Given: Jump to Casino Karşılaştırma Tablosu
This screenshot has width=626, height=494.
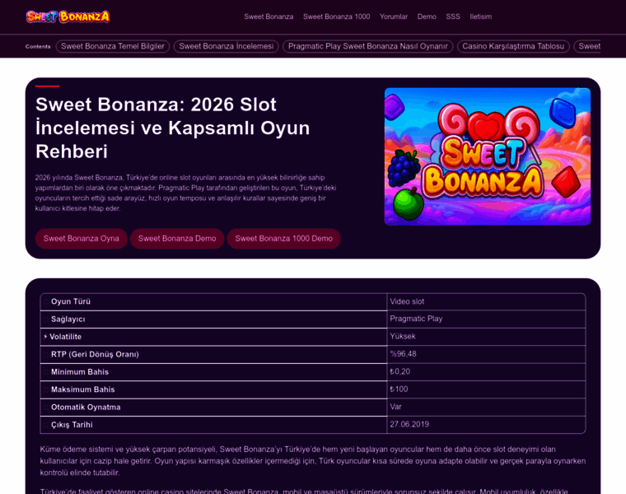Looking at the screenshot, I should pyautogui.click(x=513, y=46).
